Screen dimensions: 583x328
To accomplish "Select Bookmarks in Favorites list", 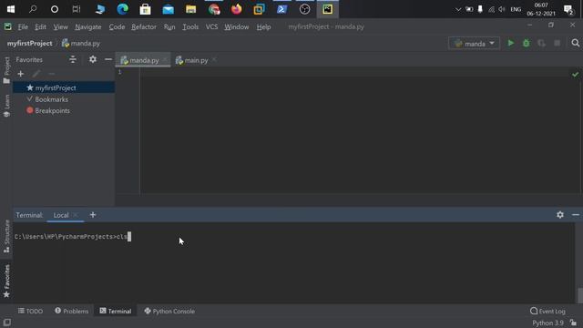I will tap(51, 99).
